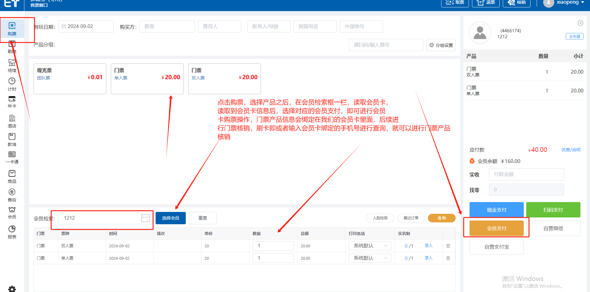Screen dimensions: 590x292
Task: Open the 商品 goods sidebar icon
Action: (x=12, y=176)
